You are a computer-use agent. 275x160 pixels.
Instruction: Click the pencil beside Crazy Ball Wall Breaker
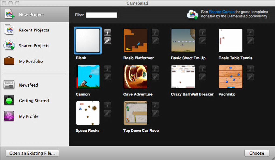[x=202, y=77]
